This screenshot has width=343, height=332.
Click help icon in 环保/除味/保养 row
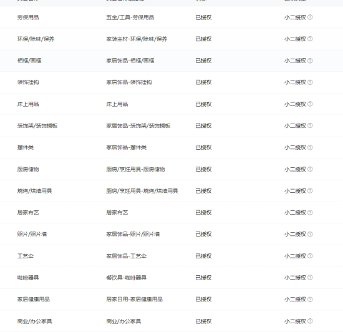tap(310, 39)
